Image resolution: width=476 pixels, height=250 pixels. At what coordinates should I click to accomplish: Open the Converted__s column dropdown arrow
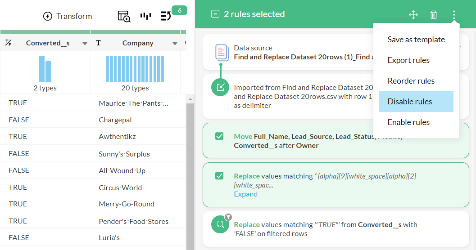(85, 44)
